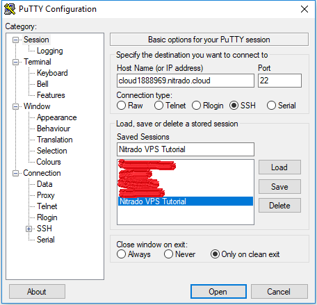Click the Port input field
The height and width of the screenshot is (305, 317).
[x=279, y=81]
